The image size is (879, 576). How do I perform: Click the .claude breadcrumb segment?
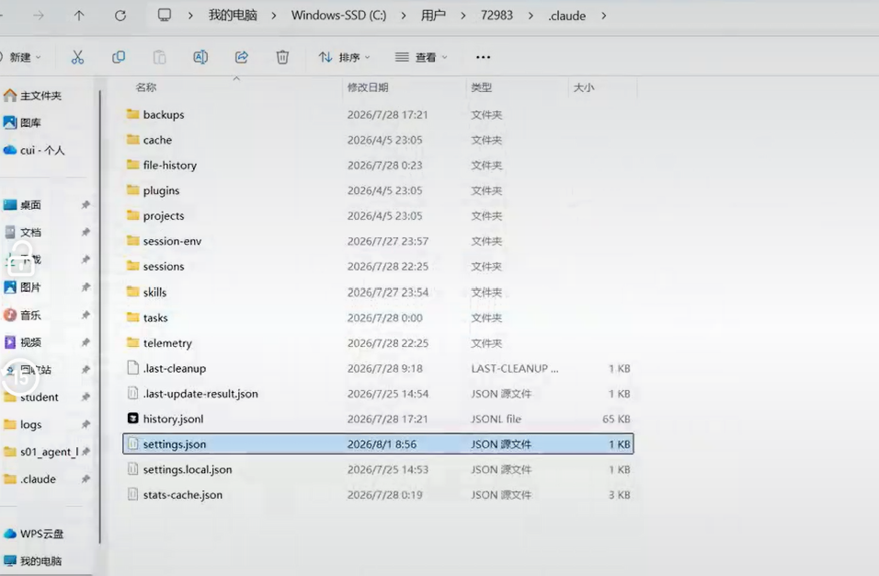[x=566, y=16]
